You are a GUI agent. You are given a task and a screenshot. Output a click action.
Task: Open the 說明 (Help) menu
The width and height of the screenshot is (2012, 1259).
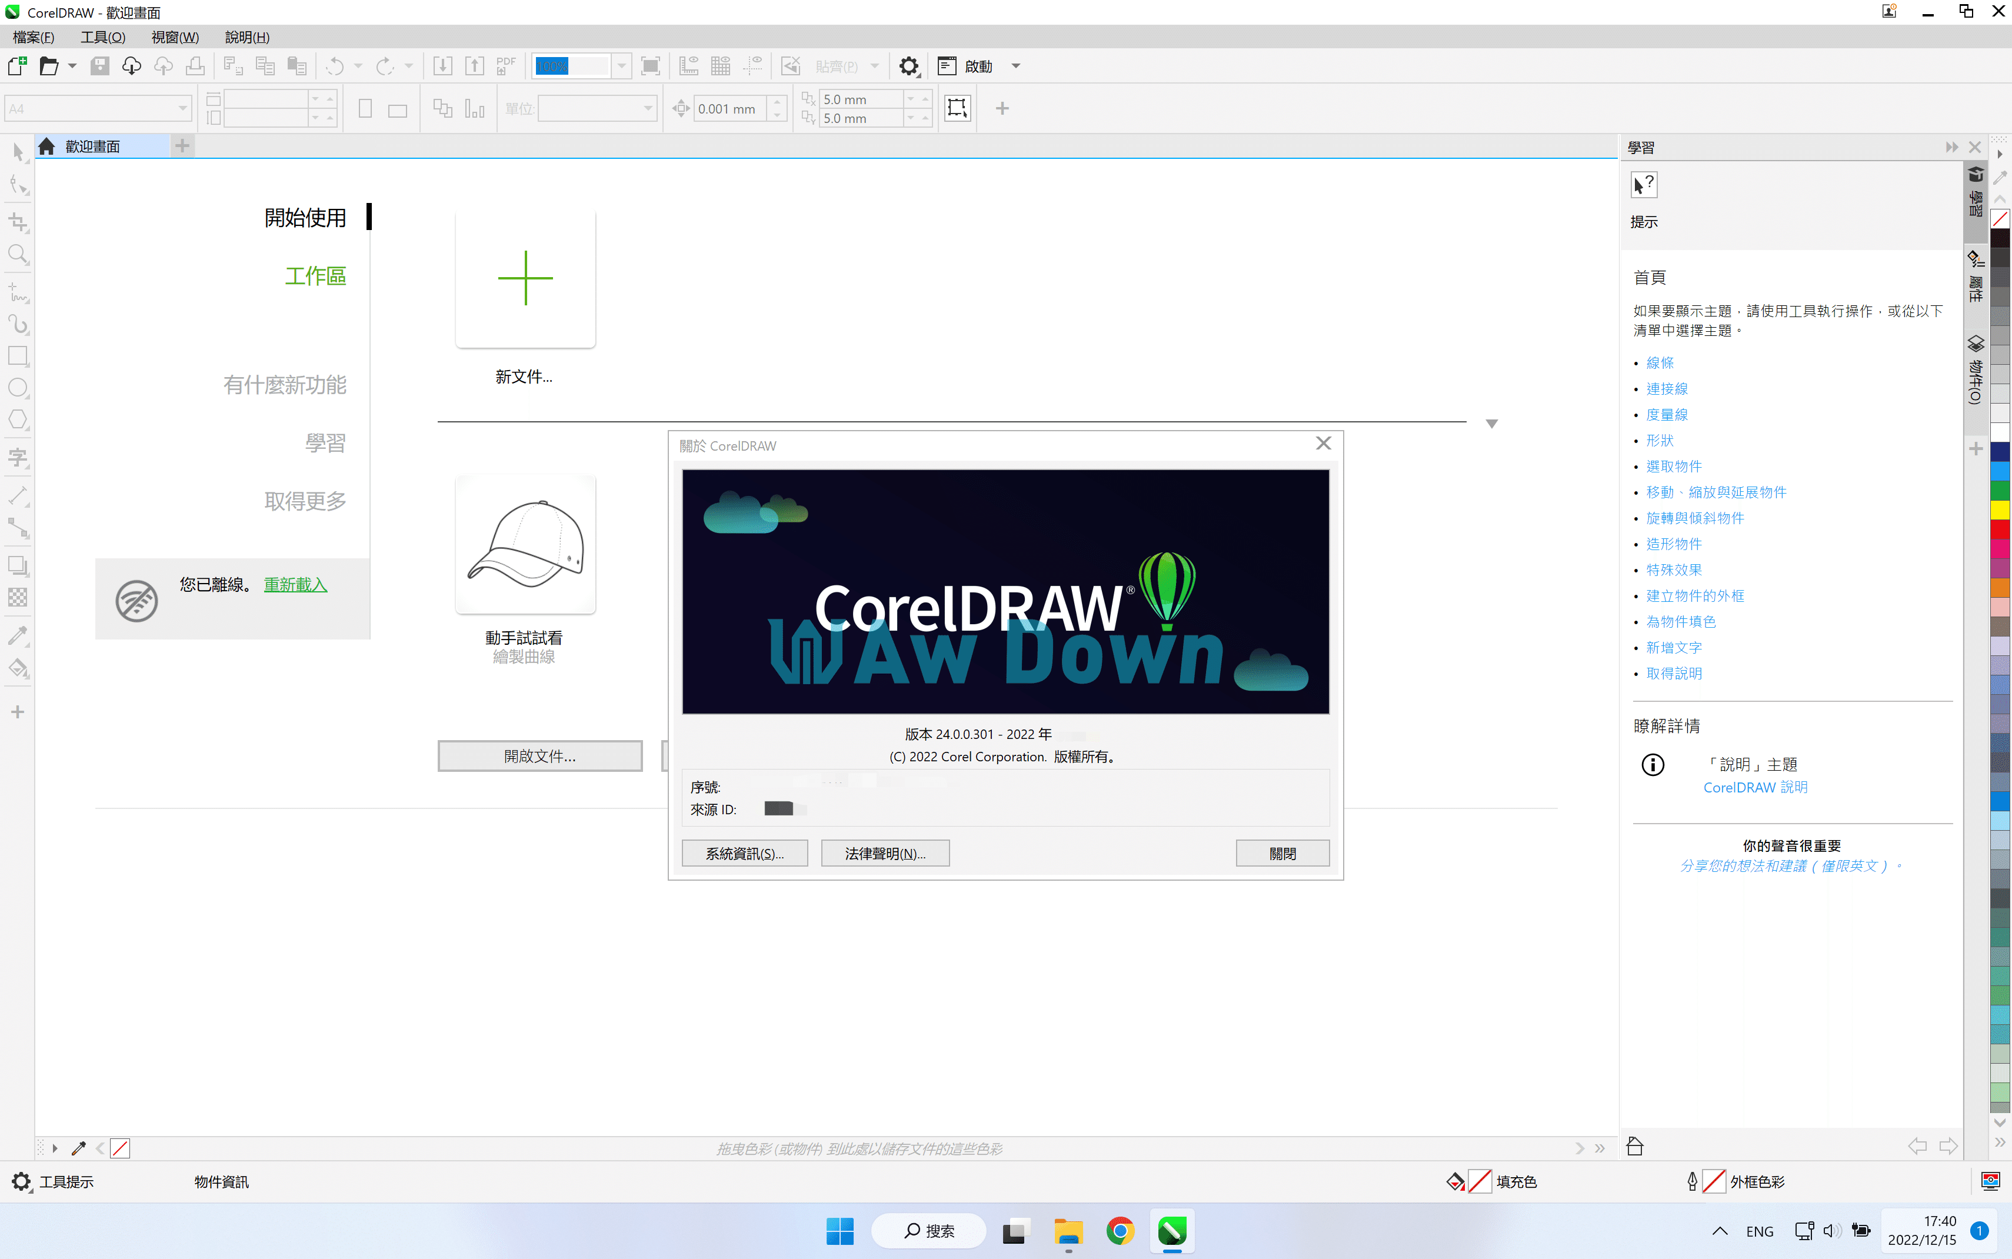246,38
